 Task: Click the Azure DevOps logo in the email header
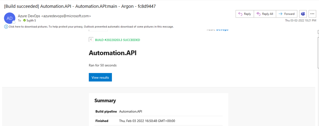pos(218,30)
